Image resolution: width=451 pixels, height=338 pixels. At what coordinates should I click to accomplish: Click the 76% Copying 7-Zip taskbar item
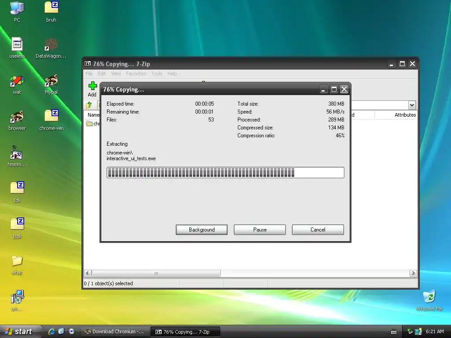[185, 332]
